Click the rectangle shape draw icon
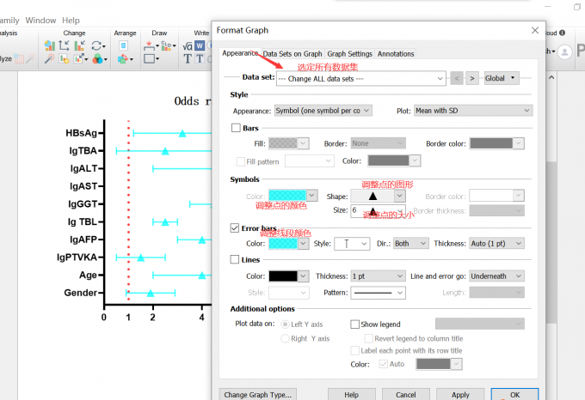 151,59
